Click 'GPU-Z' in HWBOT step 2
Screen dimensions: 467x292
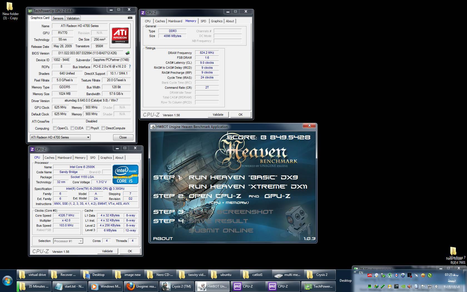[277, 196]
